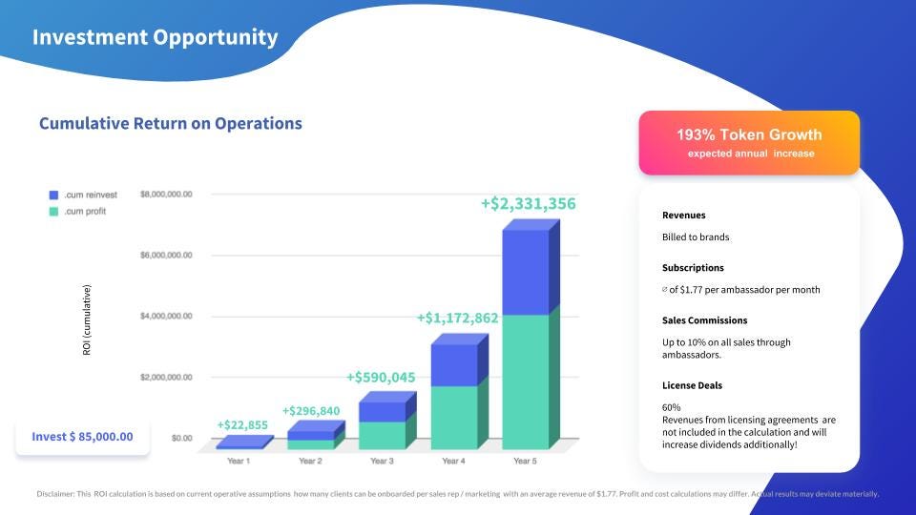
Task: Click the blue .cum reinvest legend swatch
Action: click(x=53, y=195)
